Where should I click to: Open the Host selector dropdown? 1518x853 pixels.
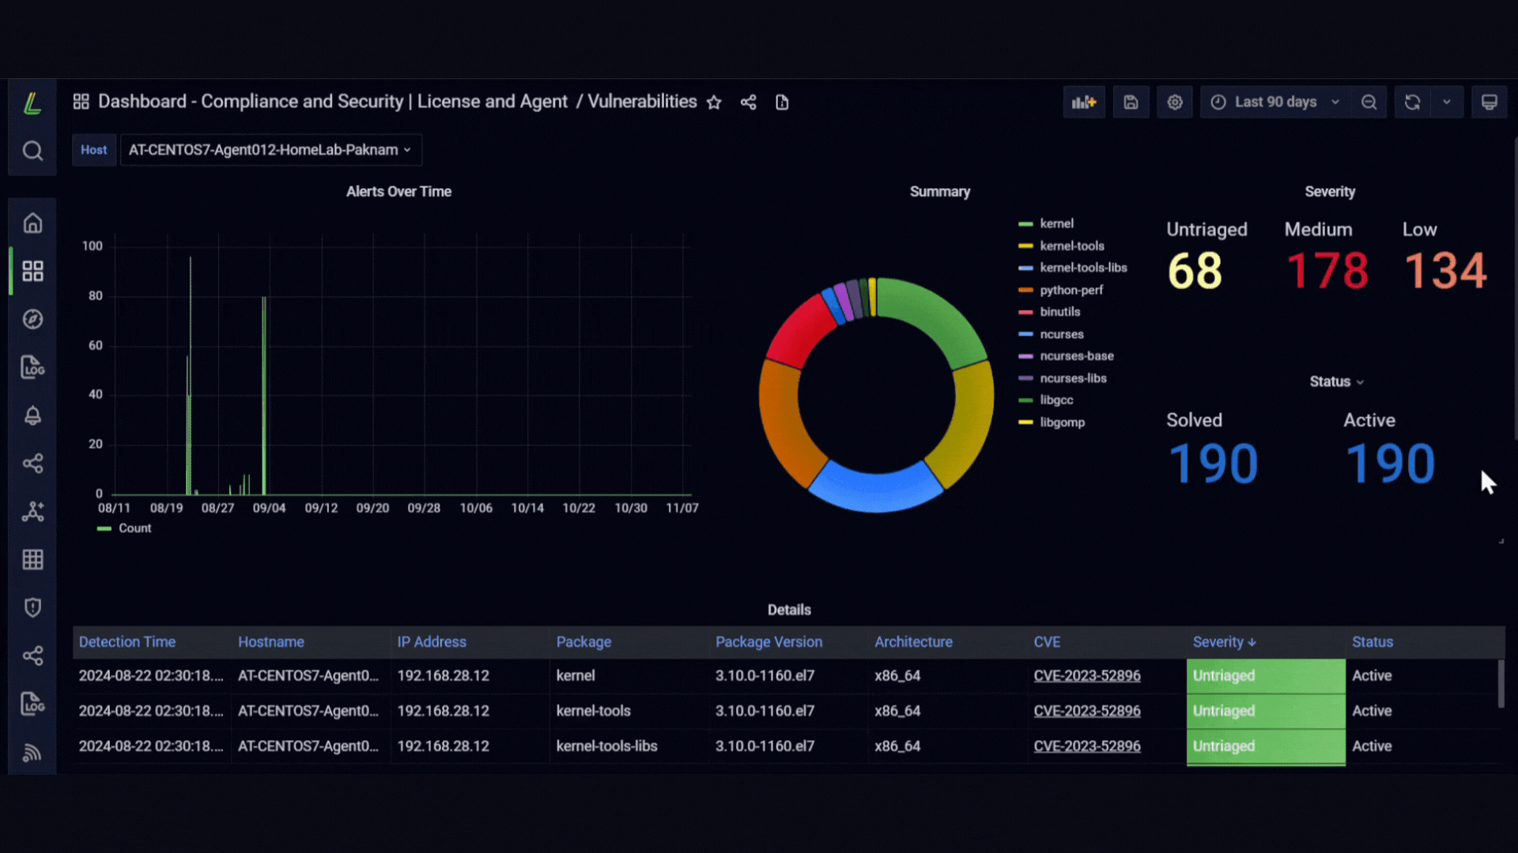click(270, 150)
